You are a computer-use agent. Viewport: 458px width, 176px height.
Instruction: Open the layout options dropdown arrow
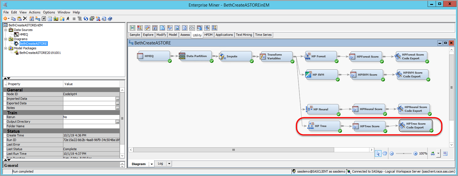[x=438, y=154]
